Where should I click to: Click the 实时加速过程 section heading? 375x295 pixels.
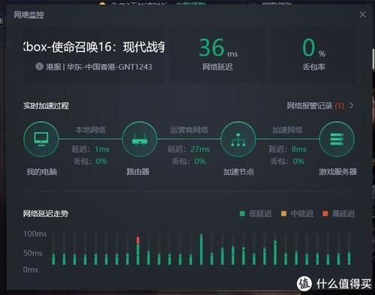46,106
